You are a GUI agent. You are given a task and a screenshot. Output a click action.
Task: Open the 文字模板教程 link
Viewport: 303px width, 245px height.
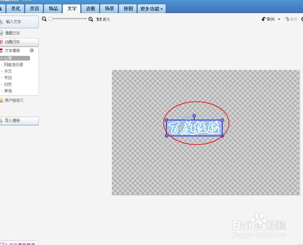click(19, 243)
